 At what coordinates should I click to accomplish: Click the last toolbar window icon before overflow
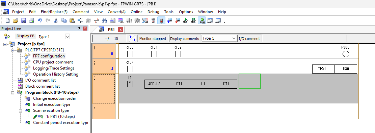[218, 21]
